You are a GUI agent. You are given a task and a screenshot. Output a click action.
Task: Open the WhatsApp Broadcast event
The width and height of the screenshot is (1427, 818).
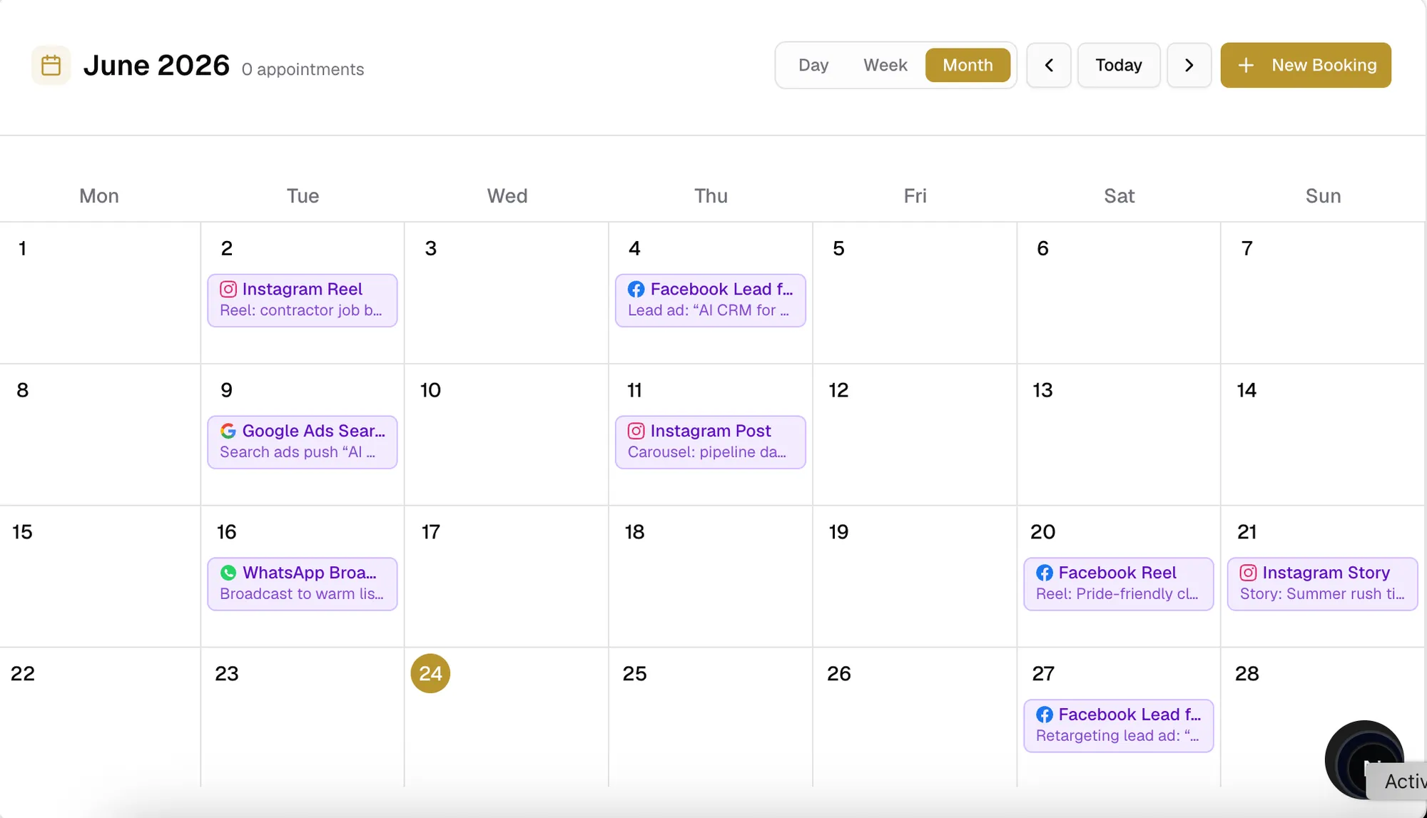click(x=303, y=584)
